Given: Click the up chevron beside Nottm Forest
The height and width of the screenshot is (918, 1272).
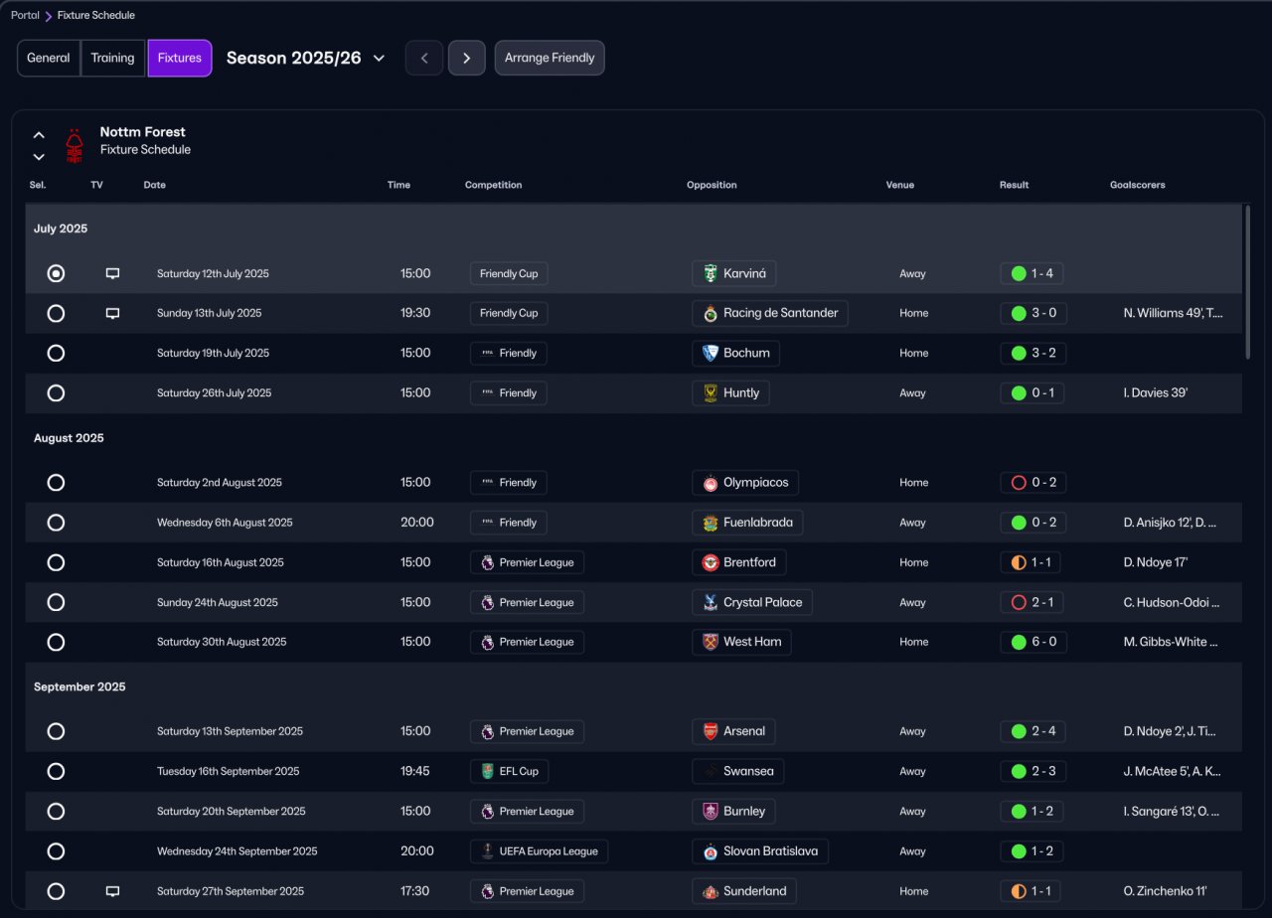Looking at the screenshot, I should (x=39, y=135).
